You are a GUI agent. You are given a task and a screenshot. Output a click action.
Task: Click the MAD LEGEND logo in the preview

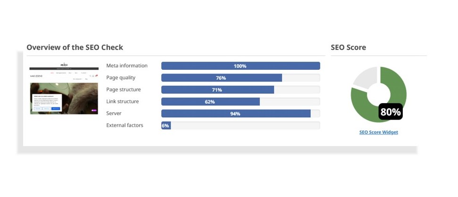point(36,76)
